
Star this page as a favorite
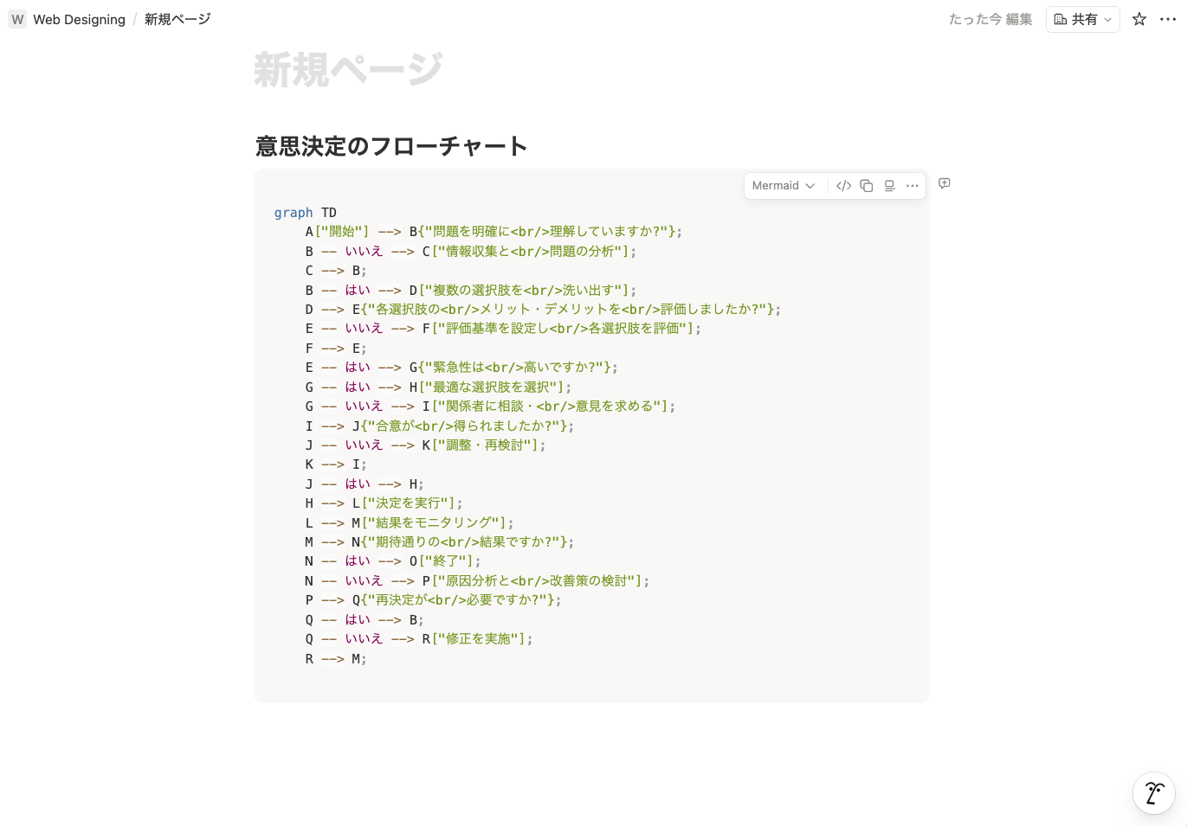click(1139, 19)
